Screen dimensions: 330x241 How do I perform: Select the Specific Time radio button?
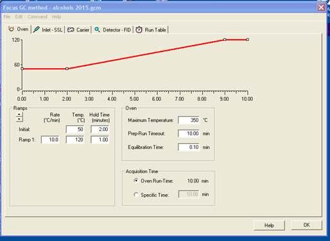136,195
